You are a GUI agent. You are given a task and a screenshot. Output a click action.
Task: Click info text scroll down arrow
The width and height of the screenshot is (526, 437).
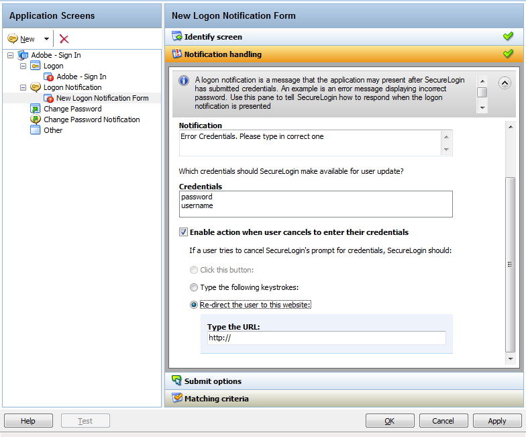pos(482,107)
